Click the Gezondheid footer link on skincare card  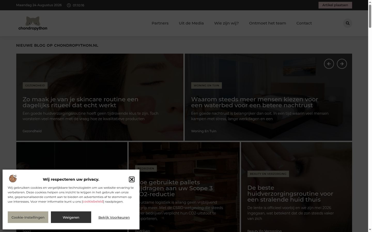(32, 131)
